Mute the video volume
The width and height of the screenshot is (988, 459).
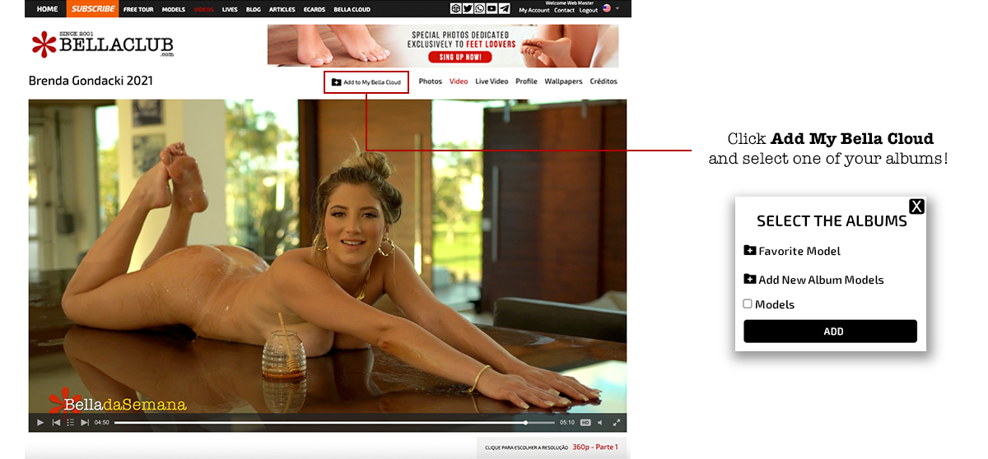pos(599,423)
